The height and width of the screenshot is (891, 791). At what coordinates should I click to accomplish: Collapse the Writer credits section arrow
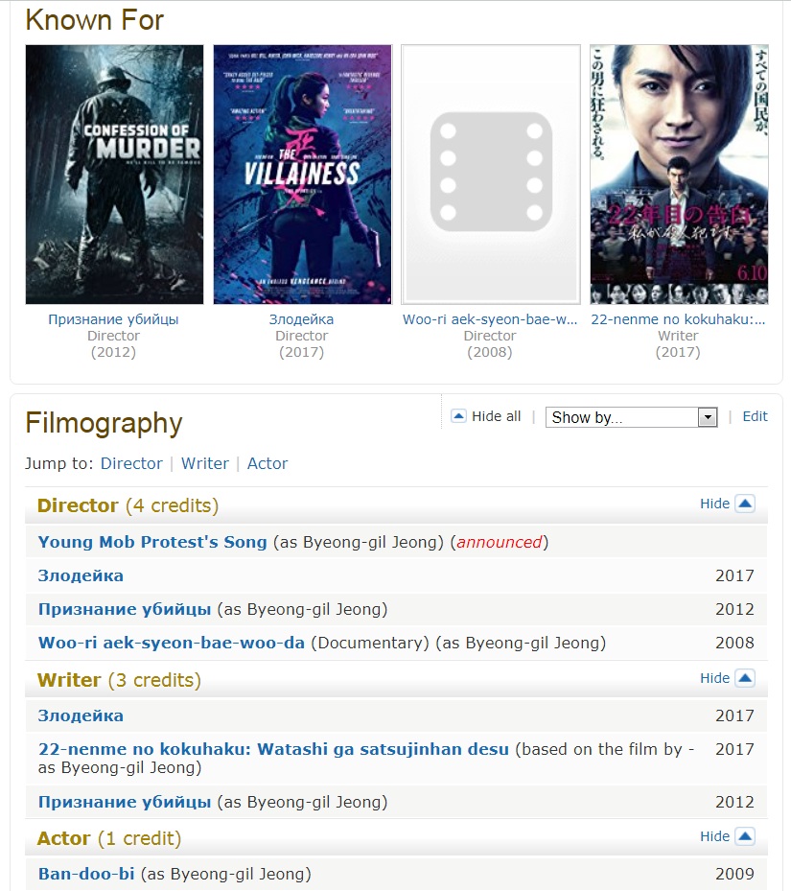point(745,678)
